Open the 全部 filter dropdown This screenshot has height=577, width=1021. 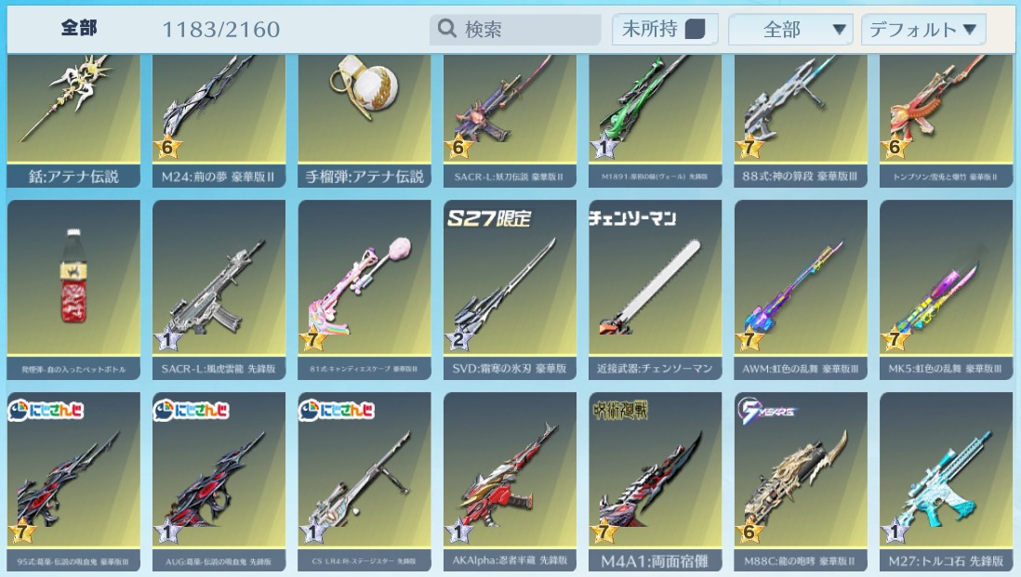790,30
